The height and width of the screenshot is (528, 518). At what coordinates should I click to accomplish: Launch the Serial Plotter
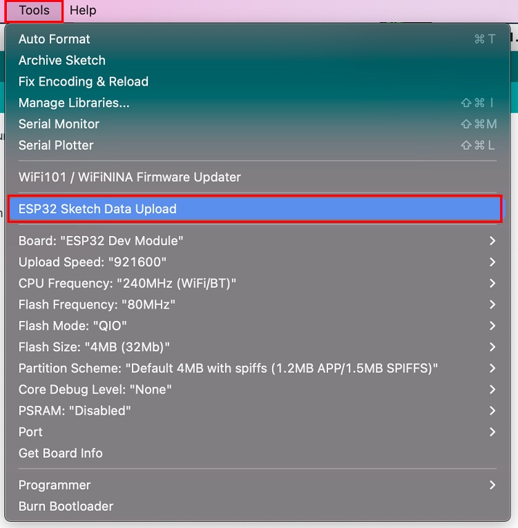pyautogui.click(x=56, y=146)
